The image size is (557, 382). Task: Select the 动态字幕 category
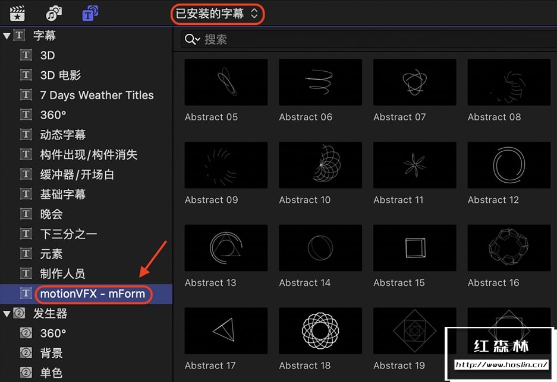point(86,135)
